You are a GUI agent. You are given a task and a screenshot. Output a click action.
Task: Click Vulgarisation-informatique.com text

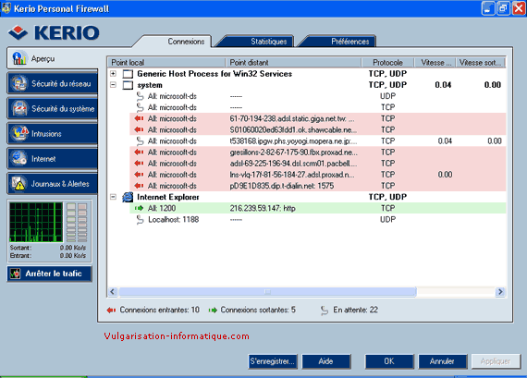pos(177,336)
